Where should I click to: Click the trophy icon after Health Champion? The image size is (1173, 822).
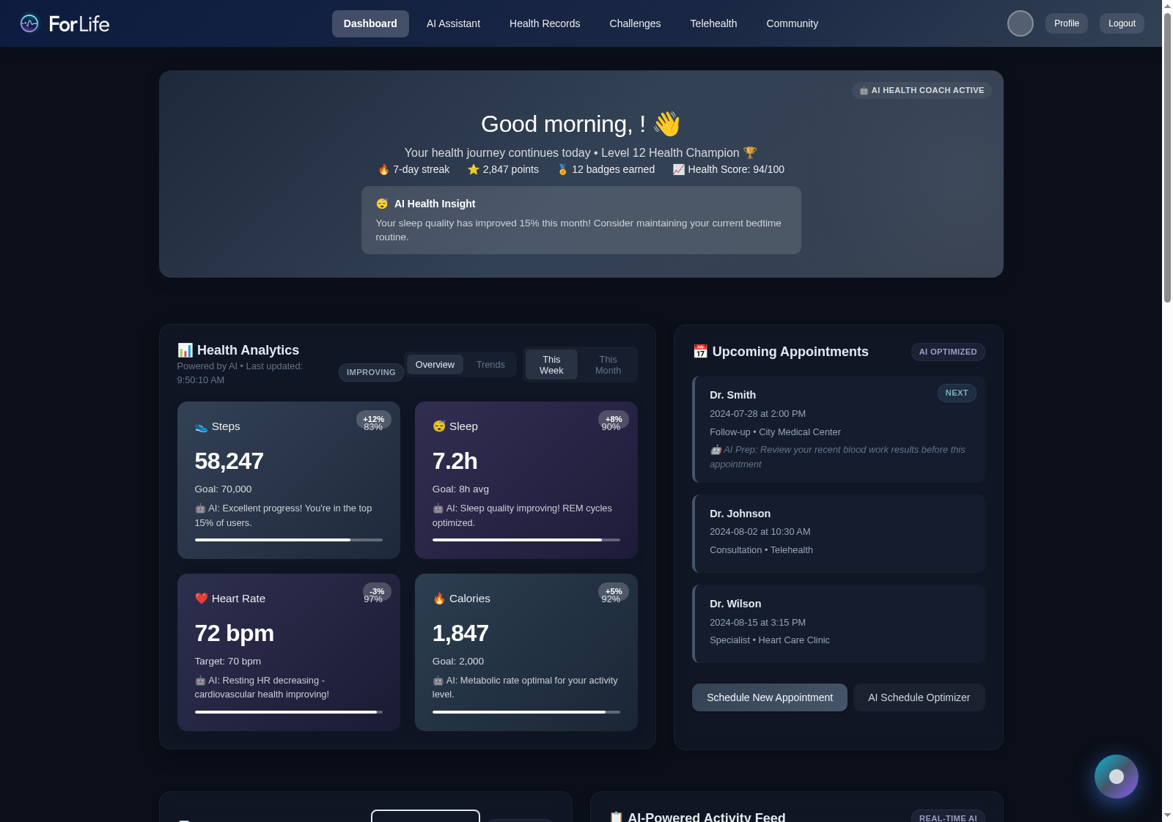(x=750, y=152)
